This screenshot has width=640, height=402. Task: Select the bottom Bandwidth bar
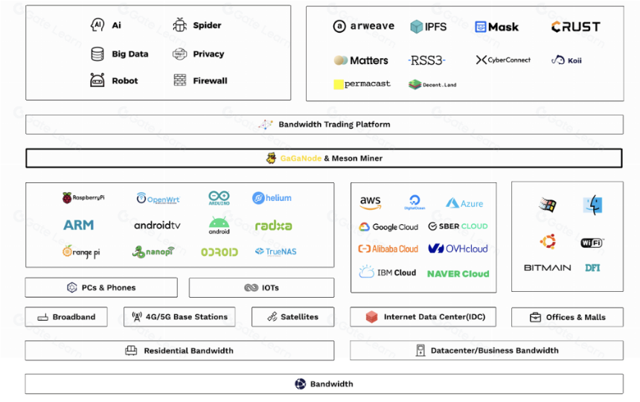point(324,384)
